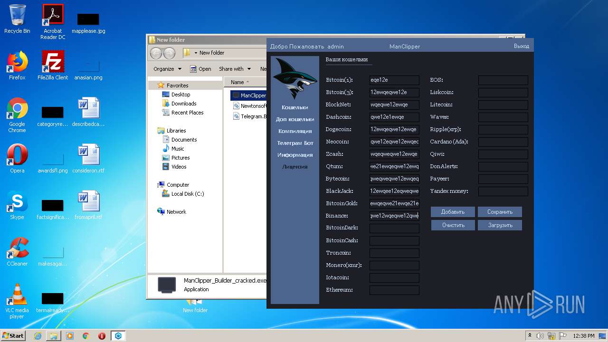Open the address bar path dropdown arrow
The width and height of the screenshot is (608, 342).
click(196, 53)
